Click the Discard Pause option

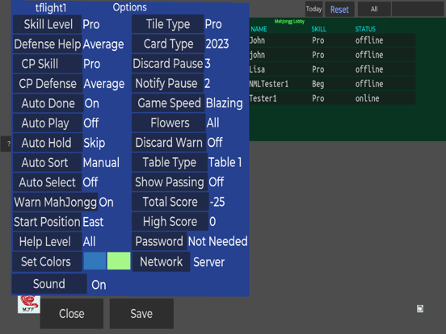tap(168, 64)
